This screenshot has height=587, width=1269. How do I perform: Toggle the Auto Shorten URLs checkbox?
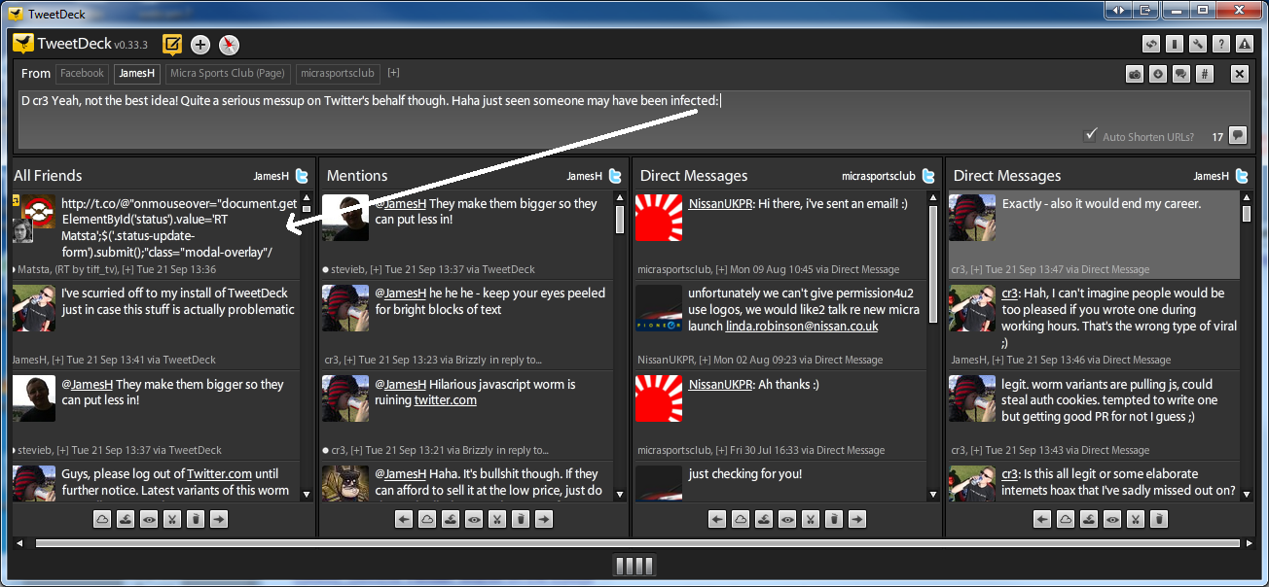1091,136
